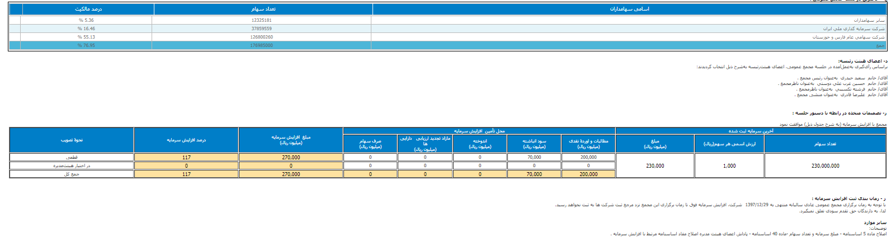Click the 'اسامی سهامداران' column header

pyautogui.click(x=629, y=10)
